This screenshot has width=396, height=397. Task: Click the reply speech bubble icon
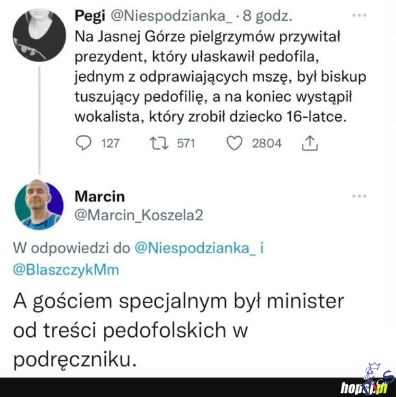pyautogui.click(x=84, y=143)
